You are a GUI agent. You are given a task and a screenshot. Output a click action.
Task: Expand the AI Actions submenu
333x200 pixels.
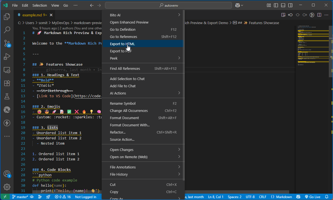coord(143,93)
